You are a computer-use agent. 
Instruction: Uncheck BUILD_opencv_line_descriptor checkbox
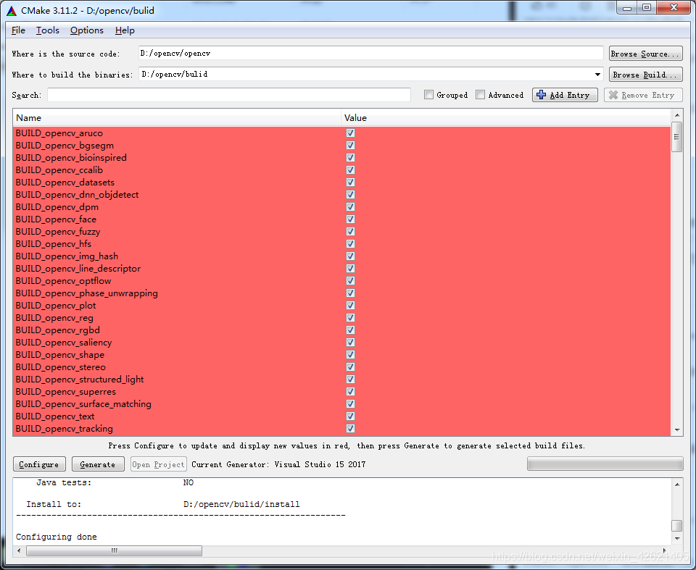[x=350, y=269]
